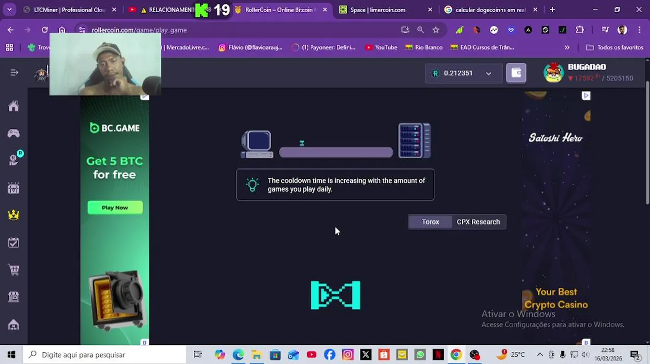Image resolution: width=650 pixels, height=364 pixels.
Task: Show more bookmarks chevron
Action: [x=567, y=47]
